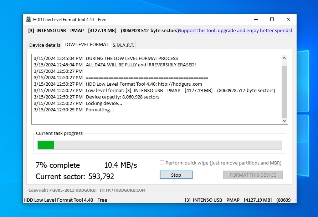318x217 pixels.
Task: Click the hddguru.com version log line
Action: [118, 84]
